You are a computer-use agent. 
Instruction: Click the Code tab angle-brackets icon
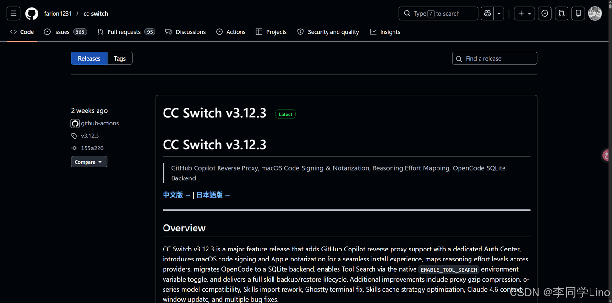(13, 32)
